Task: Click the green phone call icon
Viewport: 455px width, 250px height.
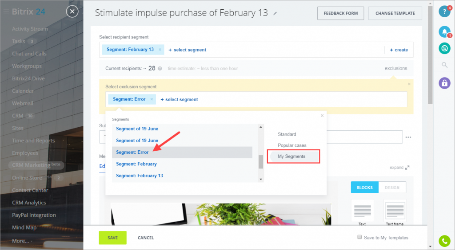Action: click(x=444, y=241)
